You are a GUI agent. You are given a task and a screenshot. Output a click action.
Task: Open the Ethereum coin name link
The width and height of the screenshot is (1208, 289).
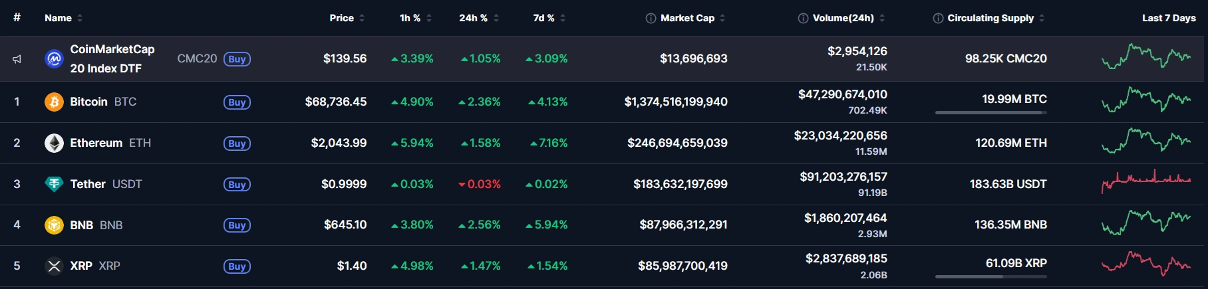coord(96,143)
